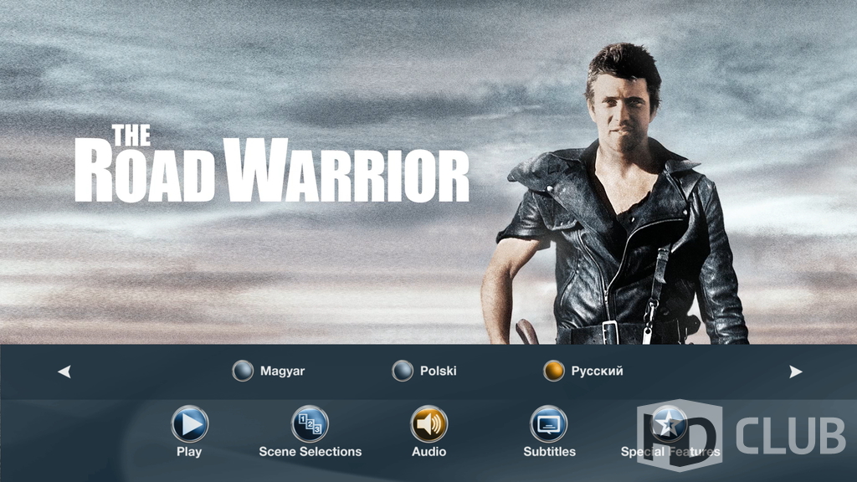
Task: Click the Subtitles menu label
Action: pos(549,452)
